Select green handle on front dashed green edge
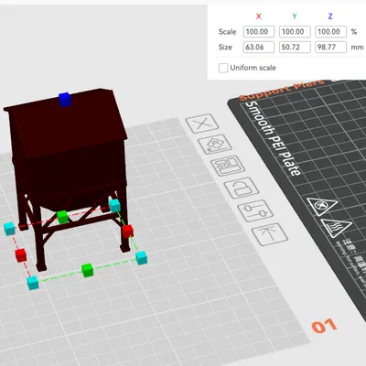 click(x=88, y=270)
